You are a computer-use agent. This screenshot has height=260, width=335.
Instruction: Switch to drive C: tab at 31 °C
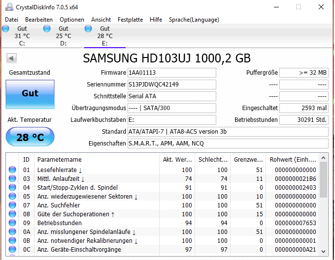(x=22, y=36)
